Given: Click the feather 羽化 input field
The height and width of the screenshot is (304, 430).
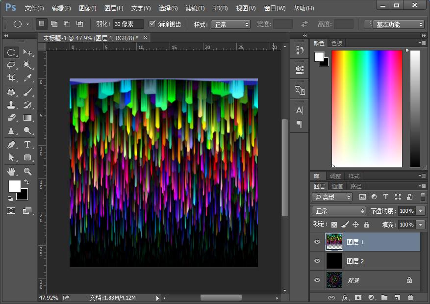Looking at the screenshot, I should (x=128, y=24).
